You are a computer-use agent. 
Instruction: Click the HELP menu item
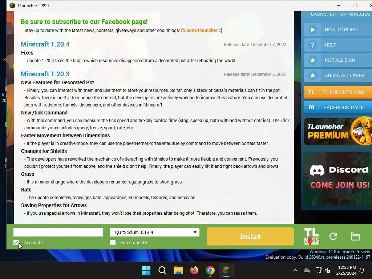point(338,45)
